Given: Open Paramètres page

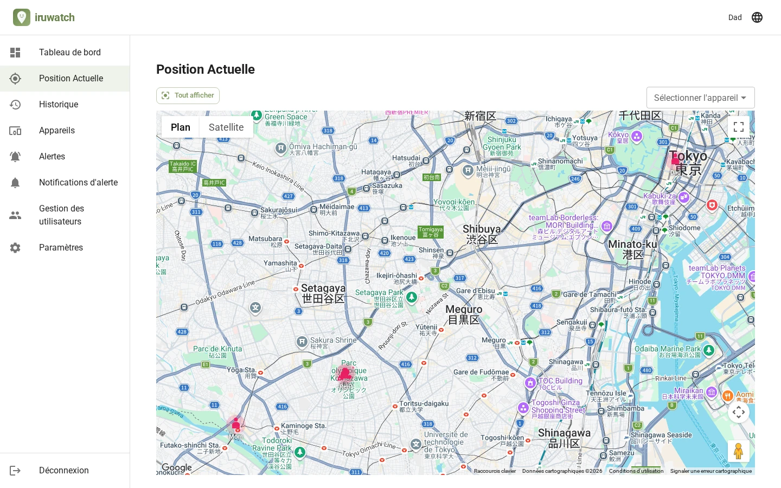Looking at the screenshot, I should (x=65, y=248).
